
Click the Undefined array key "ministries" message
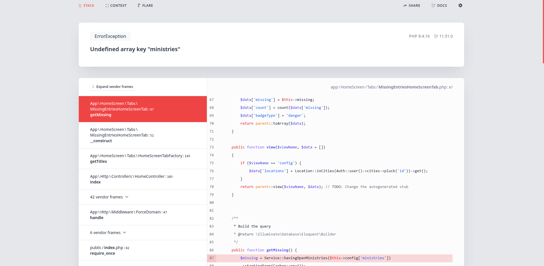click(x=135, y=49)
